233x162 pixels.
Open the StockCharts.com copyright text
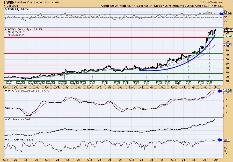pyautogui.click(x=212, y=2)
